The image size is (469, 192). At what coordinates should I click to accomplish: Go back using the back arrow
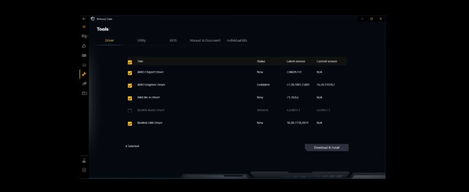(84, 19)
